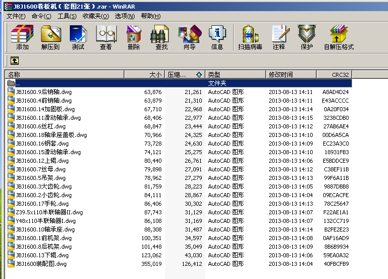Select file JBJ1600.5吊架.dwg

click(x=41, y=178)
